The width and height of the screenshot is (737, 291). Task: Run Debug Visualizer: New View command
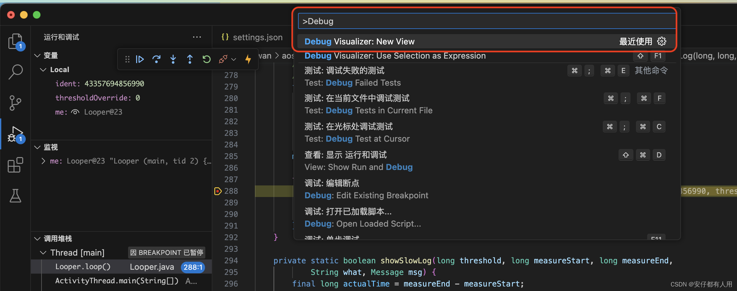click(486, 42)
